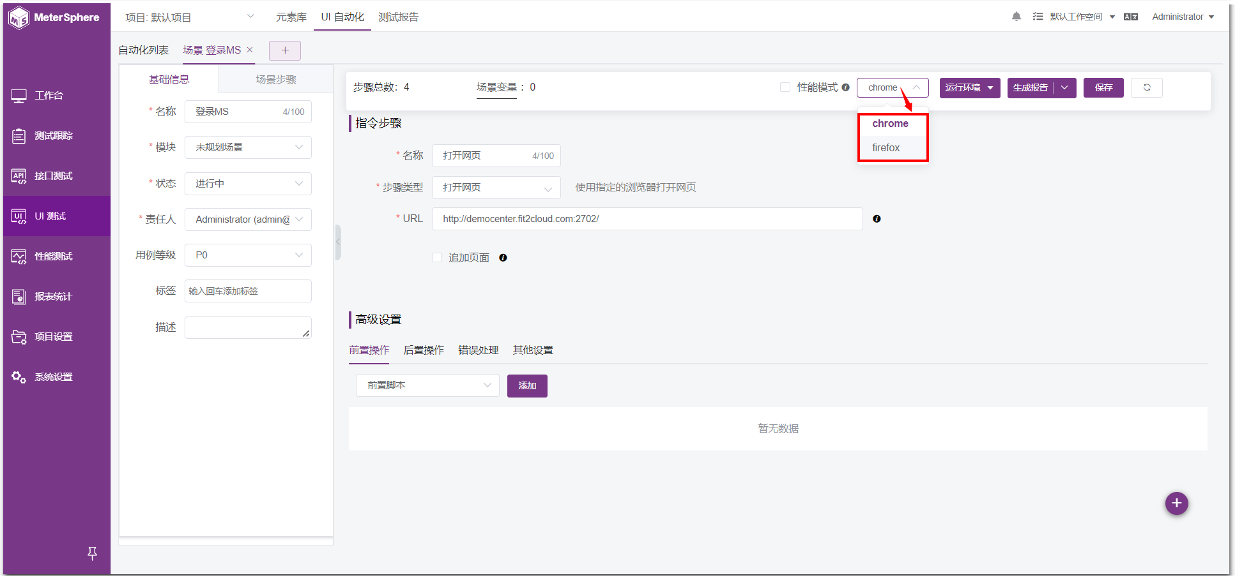This screenshot has height=580, width=1235.
Task: Click the refresh icon button beside 保存
Action: point(1147,87)
